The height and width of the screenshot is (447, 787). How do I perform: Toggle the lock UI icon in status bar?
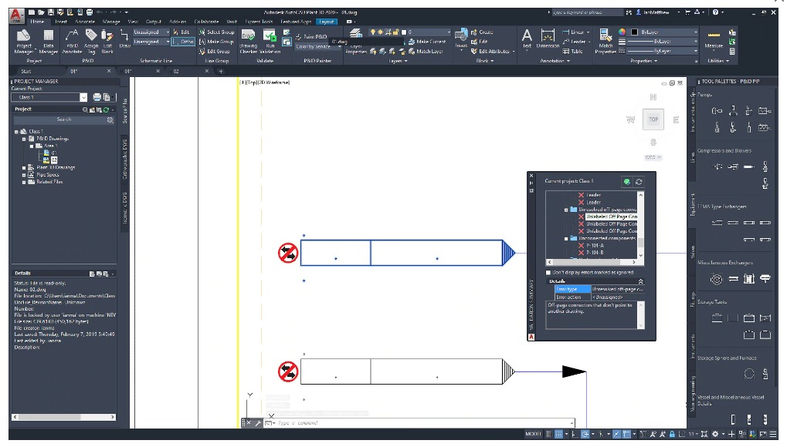tap(672, 434)
